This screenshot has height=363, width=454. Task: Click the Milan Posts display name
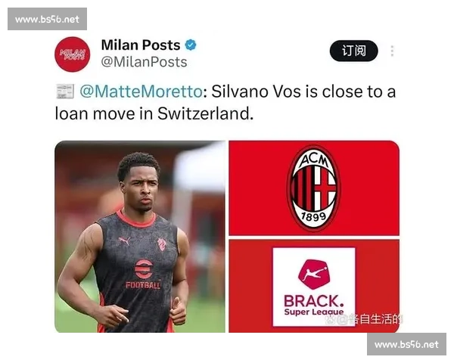pyautogui.click(x=141, y=45)
